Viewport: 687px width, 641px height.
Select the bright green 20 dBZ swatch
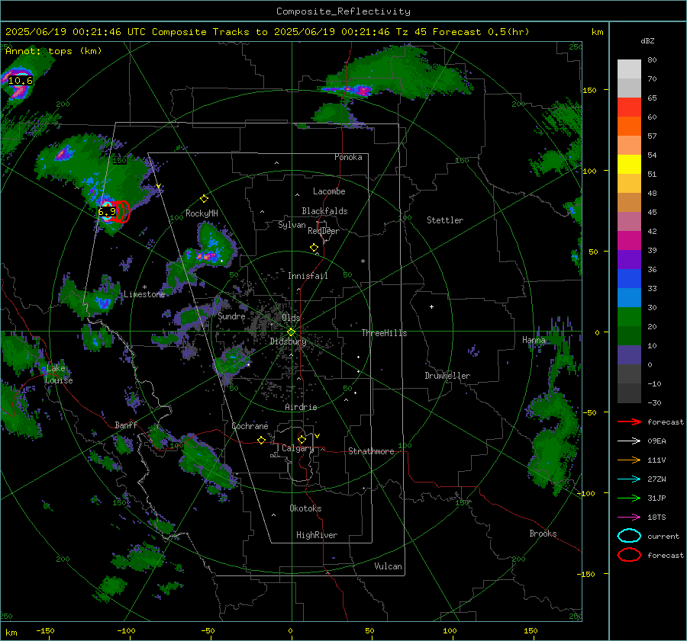(629, 317)
